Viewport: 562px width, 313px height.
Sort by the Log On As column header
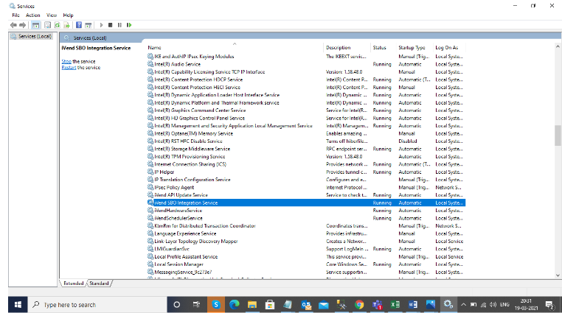tap(448, 48)
